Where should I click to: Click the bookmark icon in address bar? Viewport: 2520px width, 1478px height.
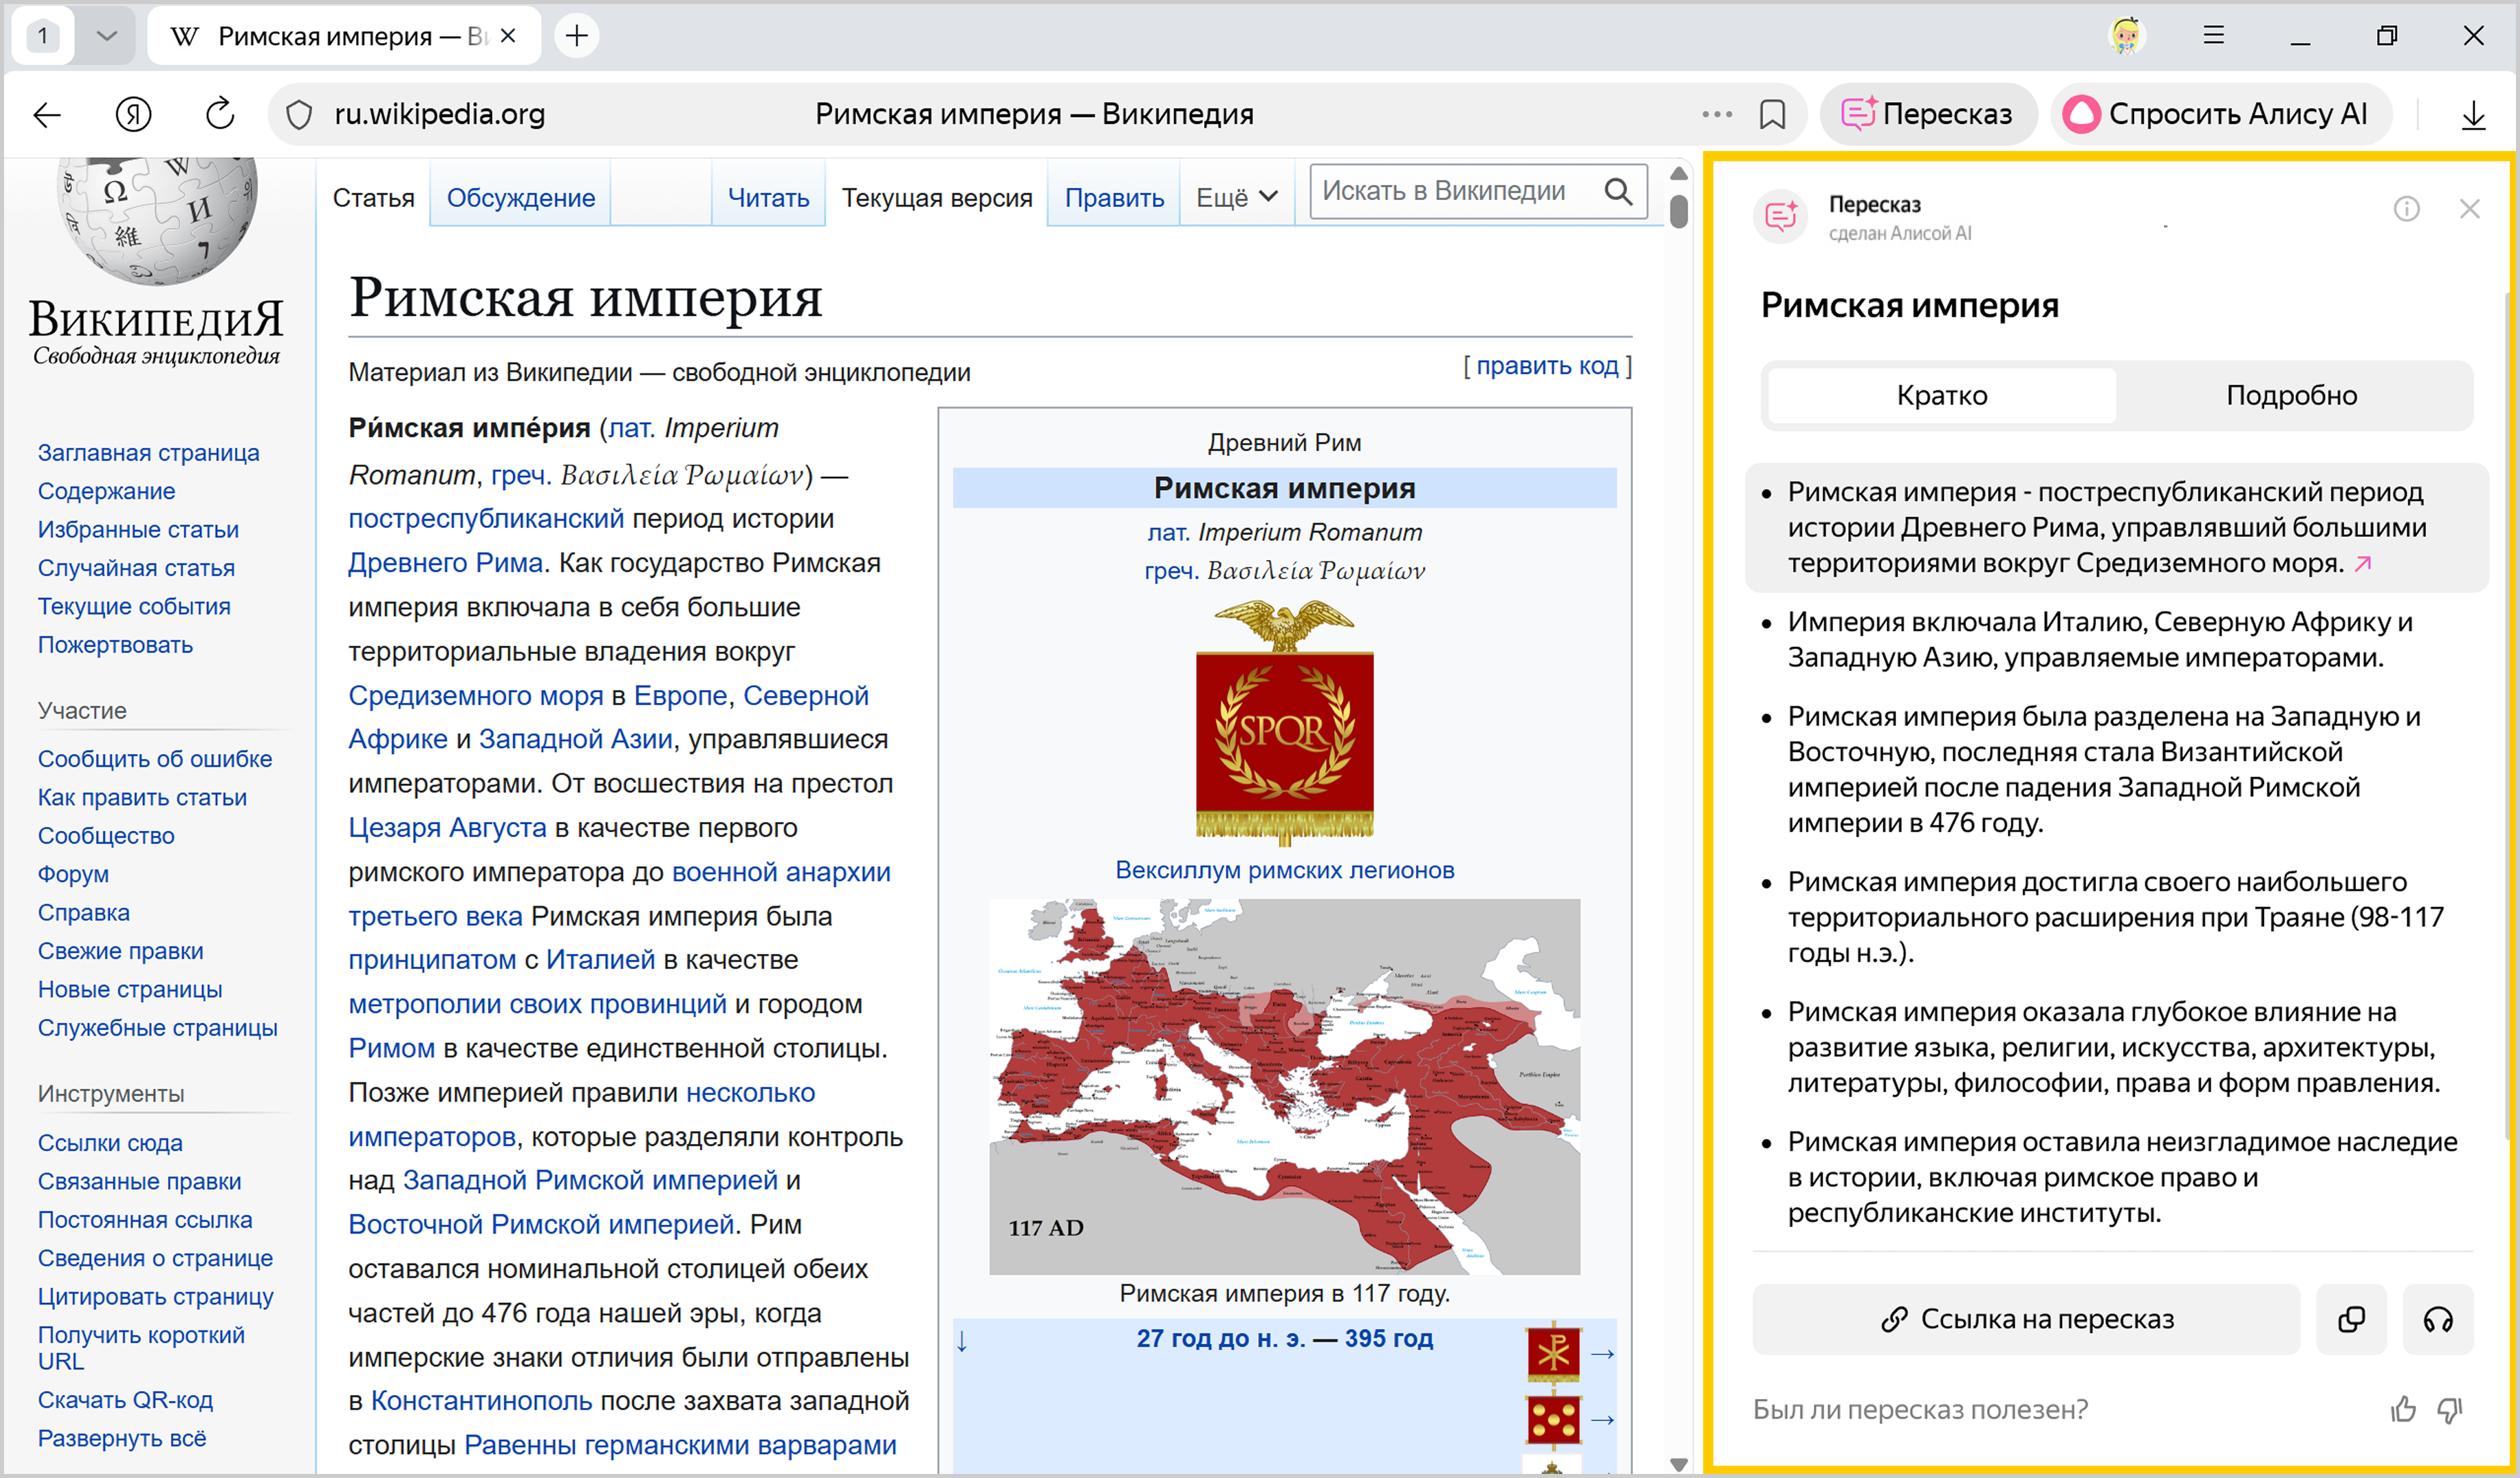[1772, 115]
